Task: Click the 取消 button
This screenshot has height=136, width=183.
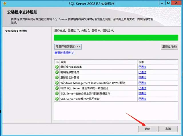Action: 168,129
